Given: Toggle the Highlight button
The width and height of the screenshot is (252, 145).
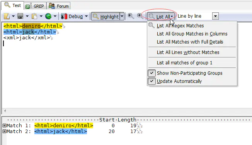Looking at the screenshot, I should [x=106, y=16].
